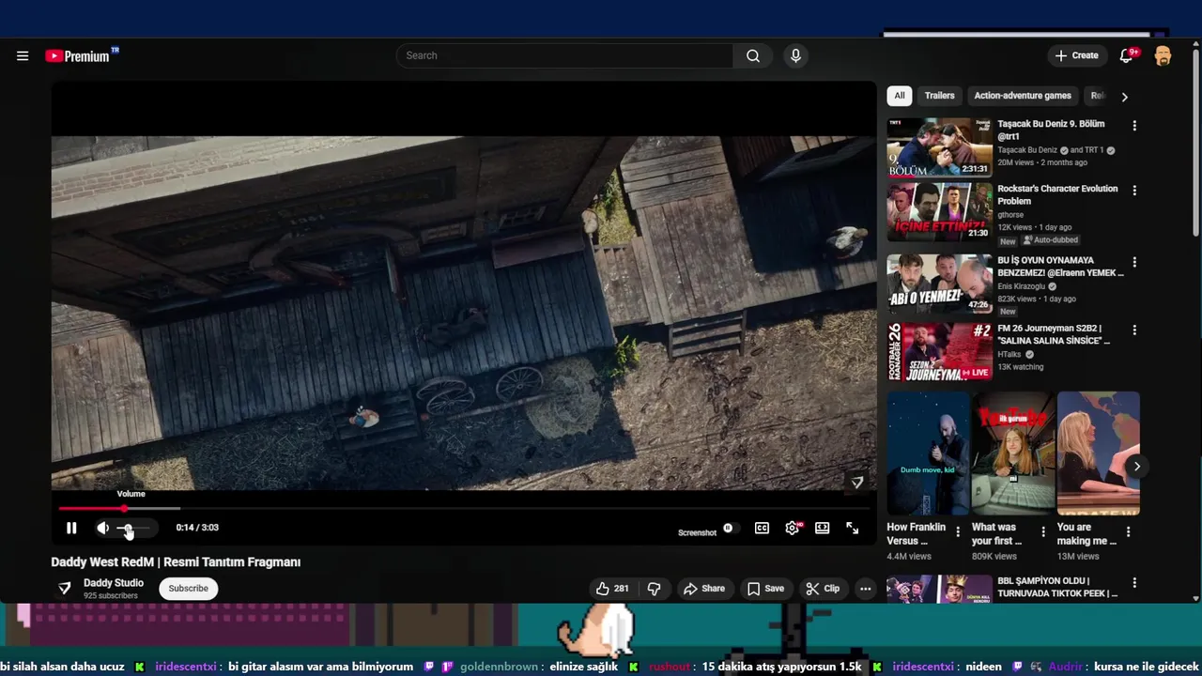This screenshot has width=1202, height=676.
Task: Click the Enis Kirazoglu channel name
Action: tap(1023, 286)
